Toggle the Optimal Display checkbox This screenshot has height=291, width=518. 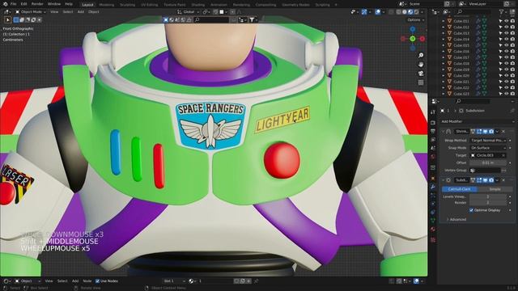471,210
